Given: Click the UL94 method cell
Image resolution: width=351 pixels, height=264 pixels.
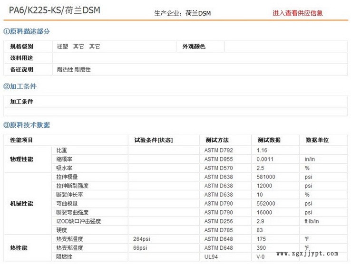Looking at the screenshot, I should click(x=225, y=256).
